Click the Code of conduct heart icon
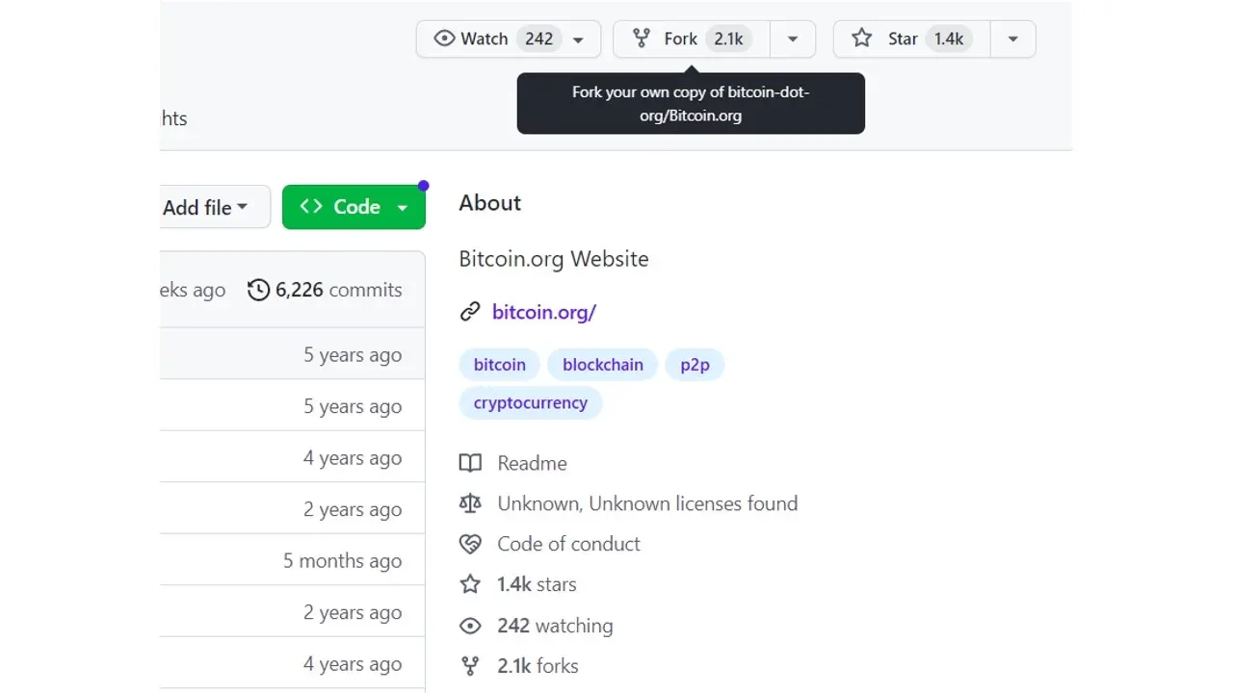Image resolution: width=1233 pixels, height=693 pixels. [x=470, y=545]
